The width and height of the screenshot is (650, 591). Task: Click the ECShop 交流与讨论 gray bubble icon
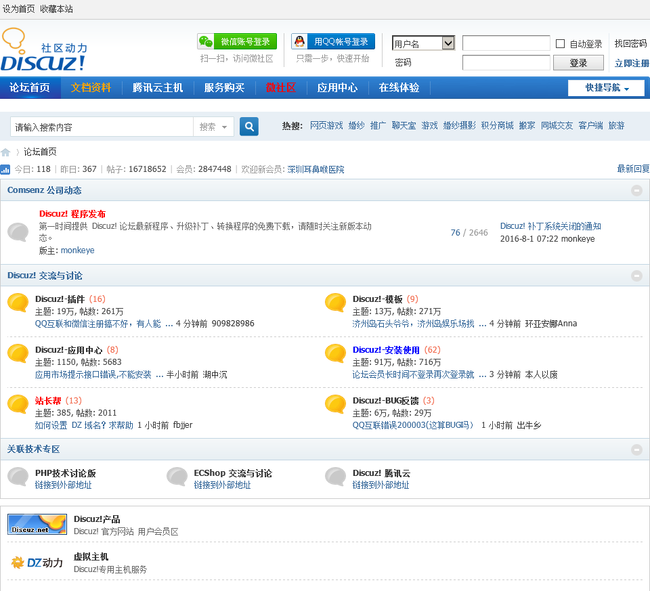(177, 477)
